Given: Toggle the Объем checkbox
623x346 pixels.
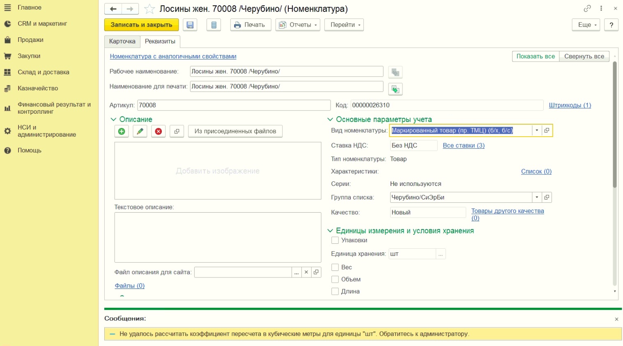Looking at the screenshot, I should pyautogui.click(x=335, y=280).
